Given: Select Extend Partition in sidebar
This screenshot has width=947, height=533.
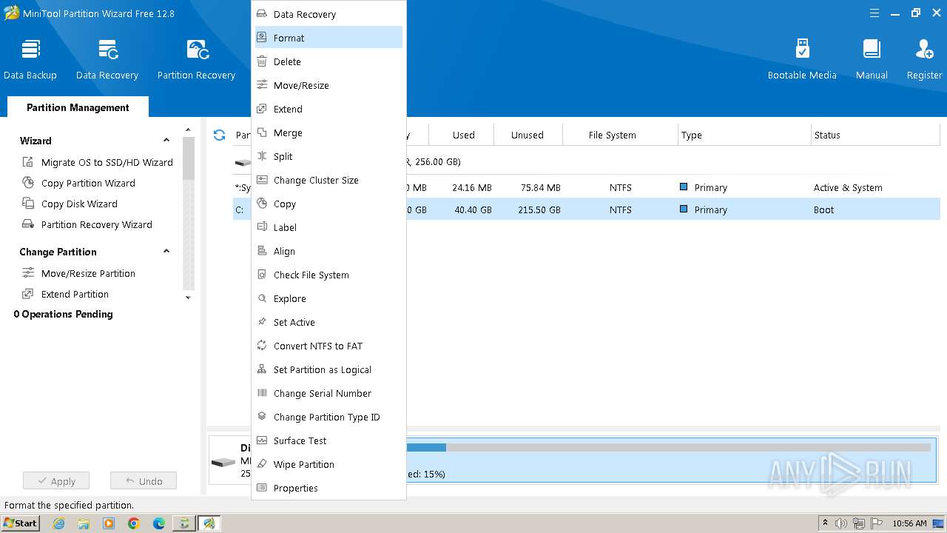Looking at the screenshot, I should click(x=65, y=294).
